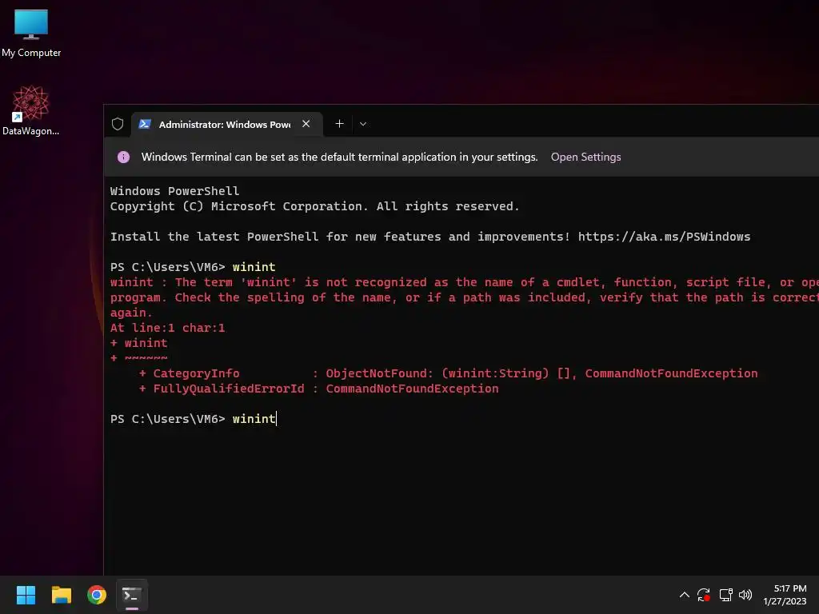Open a new terminal tab with plus
This screenshot has width=819, height=614.
click(x=339, y=124)
